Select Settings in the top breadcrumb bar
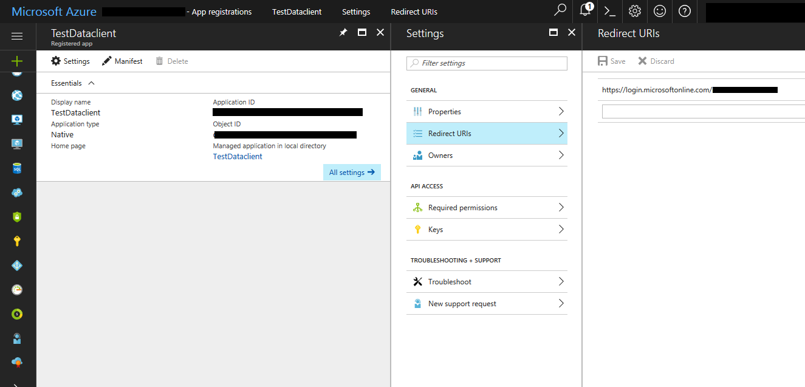This screenshot has height=387, width=805. coord(356,12)
